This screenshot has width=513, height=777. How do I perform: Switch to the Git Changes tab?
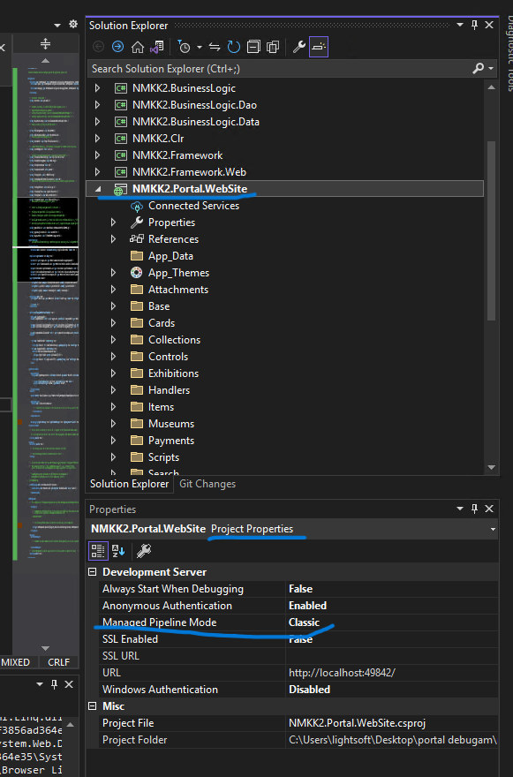tap(207, 484)
